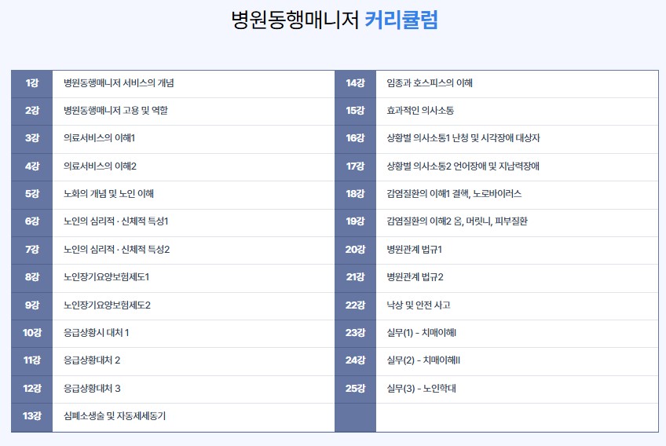Select the 7강 number cell
This screenshot has width=666, height=446.
tap(32, 250)
